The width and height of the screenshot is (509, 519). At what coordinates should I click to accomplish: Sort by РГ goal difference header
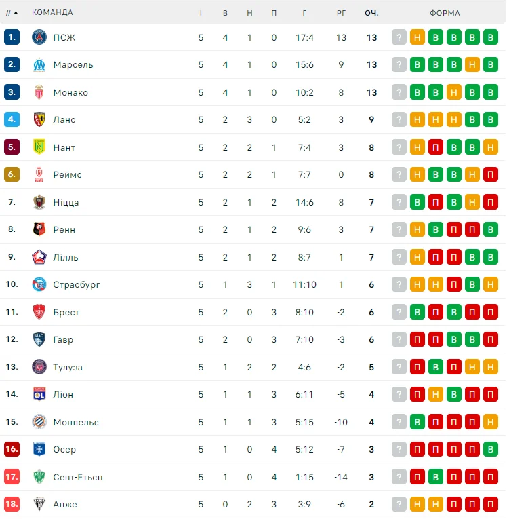pyautogui.click(x=341, y=12)
